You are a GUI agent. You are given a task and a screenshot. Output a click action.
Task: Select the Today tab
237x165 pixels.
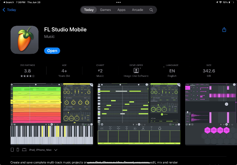[89, 10]
